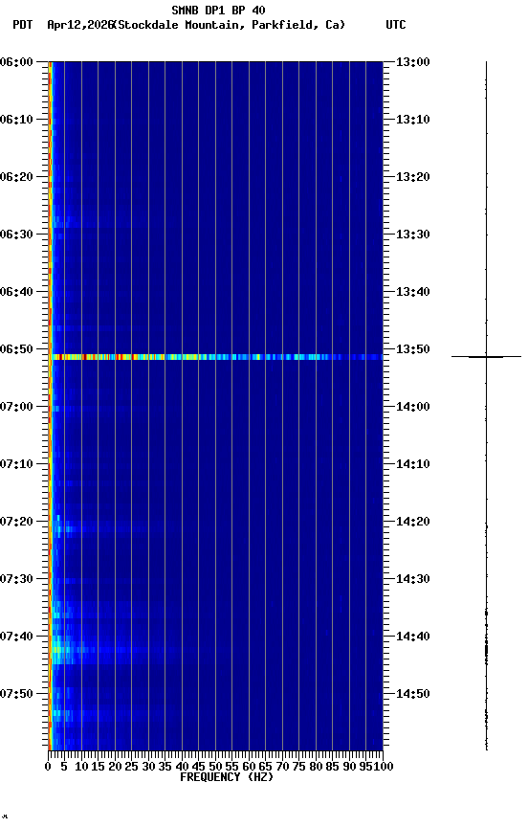This screenshot has width=528, height=827.
Task: Click the 14:50 UTC time label
Action: tap(413, 695)
